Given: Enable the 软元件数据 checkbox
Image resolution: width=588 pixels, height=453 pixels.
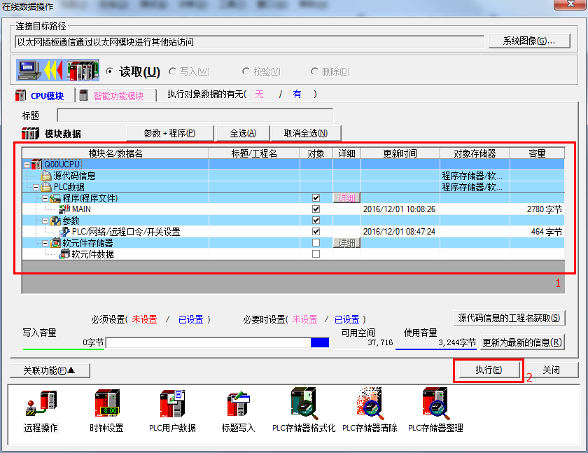Looking at the screenshot, I should coord(316,253).
